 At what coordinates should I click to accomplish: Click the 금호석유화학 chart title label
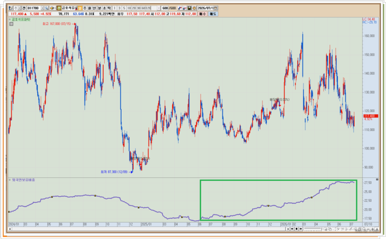(21, 19)
